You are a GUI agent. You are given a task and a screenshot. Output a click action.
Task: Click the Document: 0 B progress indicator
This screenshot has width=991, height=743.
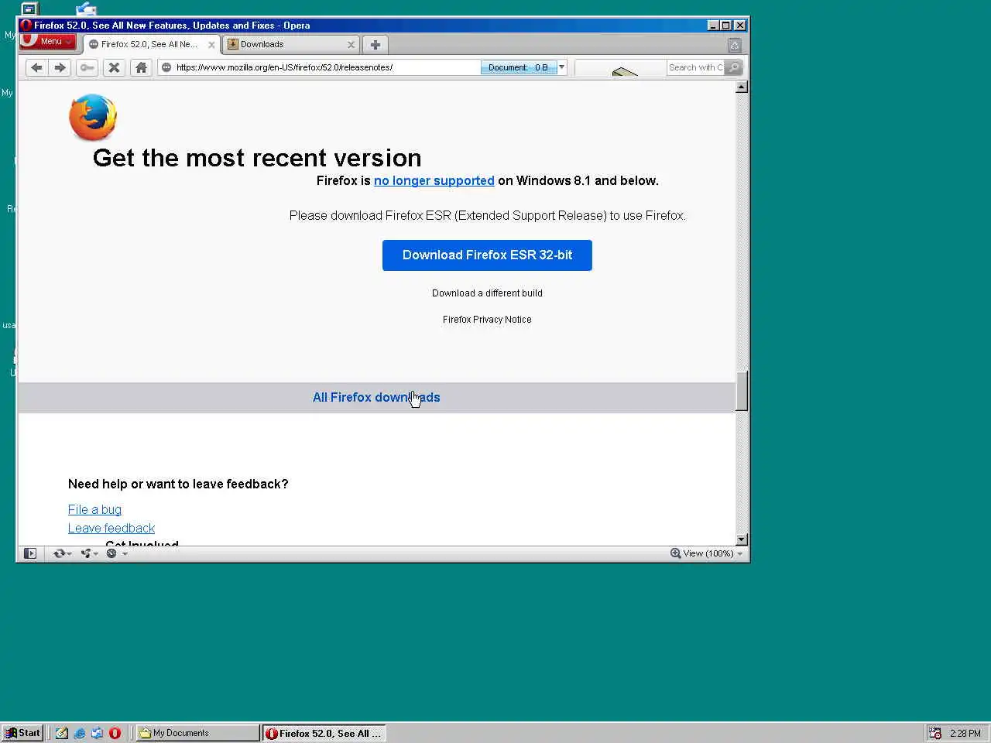pos(519,67)
